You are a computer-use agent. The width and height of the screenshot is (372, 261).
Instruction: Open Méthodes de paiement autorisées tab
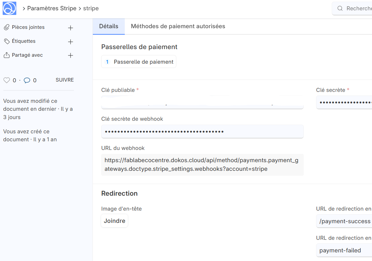coord(178,26)
